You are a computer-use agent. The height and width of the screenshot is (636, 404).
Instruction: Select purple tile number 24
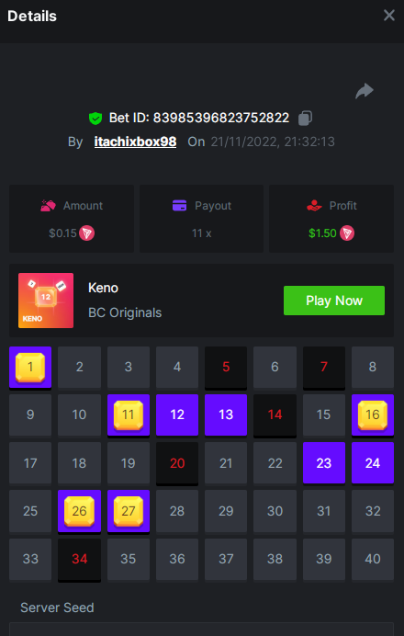[373, 463]
